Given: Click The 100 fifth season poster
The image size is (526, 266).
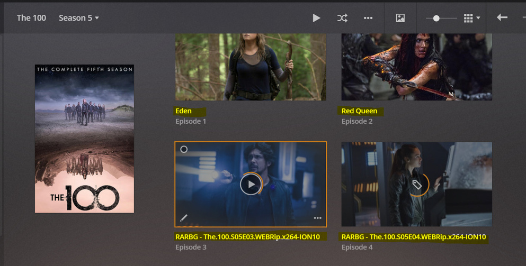Looking at the screenshot, I should 85,139.
